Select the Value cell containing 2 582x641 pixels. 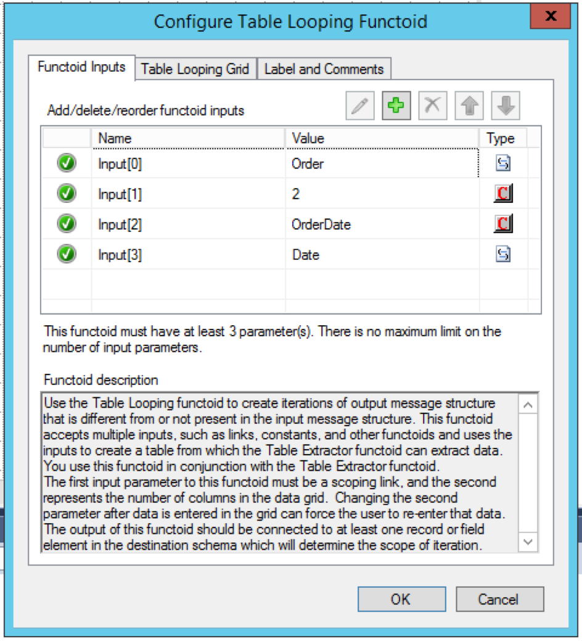click(382, 193)
